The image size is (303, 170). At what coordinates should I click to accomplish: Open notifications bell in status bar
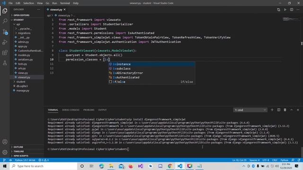(299, 160)
